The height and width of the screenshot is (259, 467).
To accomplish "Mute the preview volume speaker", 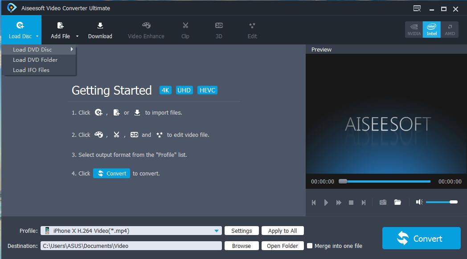I will click(x=418, y=202).
